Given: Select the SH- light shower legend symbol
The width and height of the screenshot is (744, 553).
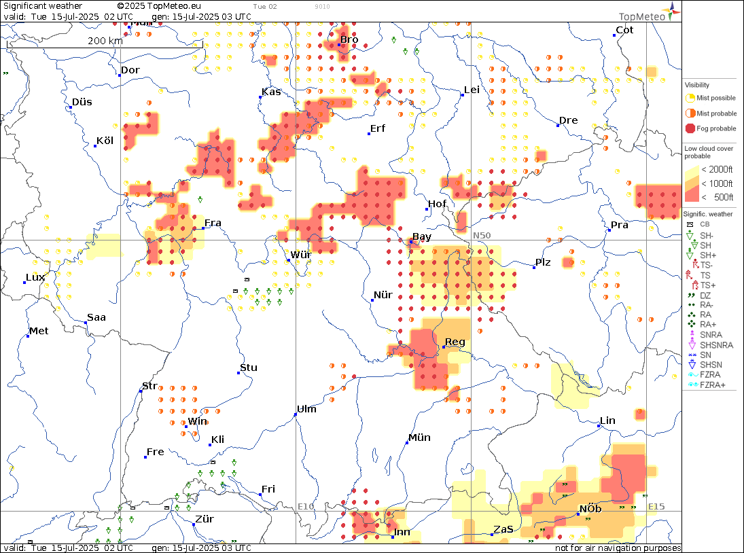Looking at the screenshot, I should point(690,235).
